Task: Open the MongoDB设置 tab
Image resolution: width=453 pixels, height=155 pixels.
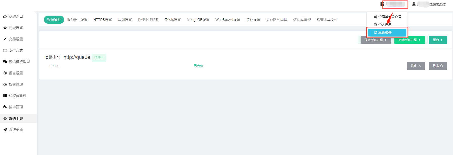Action: [x=198, y=20]
